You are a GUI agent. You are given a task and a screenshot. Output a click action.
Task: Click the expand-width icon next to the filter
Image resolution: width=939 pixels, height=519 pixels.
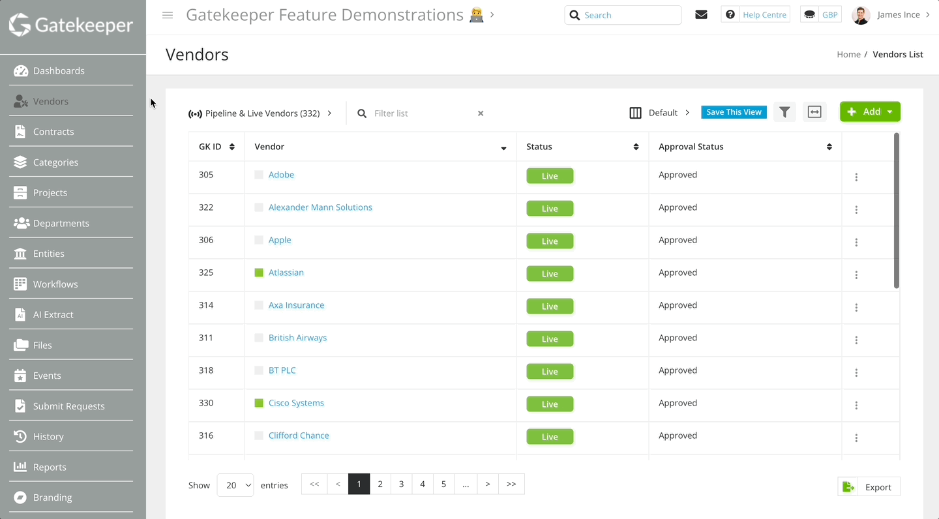pyautogui.click(x=814, y=111)
